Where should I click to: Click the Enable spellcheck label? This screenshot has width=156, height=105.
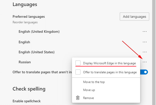(27, 101)
